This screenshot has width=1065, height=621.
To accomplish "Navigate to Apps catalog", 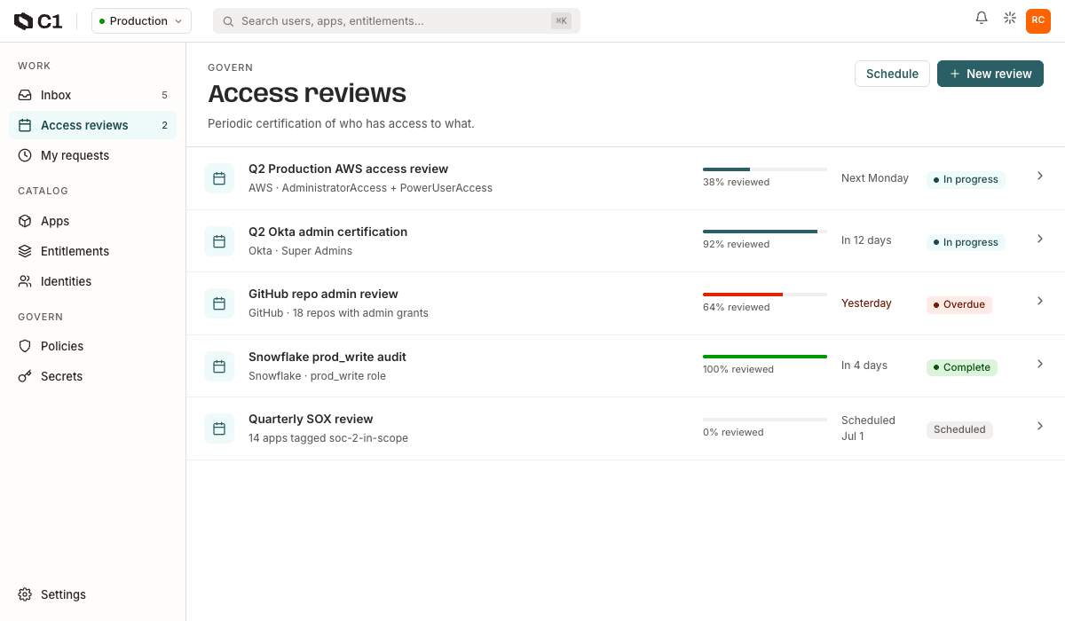I will click(92, 221).
